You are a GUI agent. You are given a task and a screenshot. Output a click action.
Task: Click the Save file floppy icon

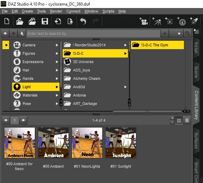pos(45,21)
